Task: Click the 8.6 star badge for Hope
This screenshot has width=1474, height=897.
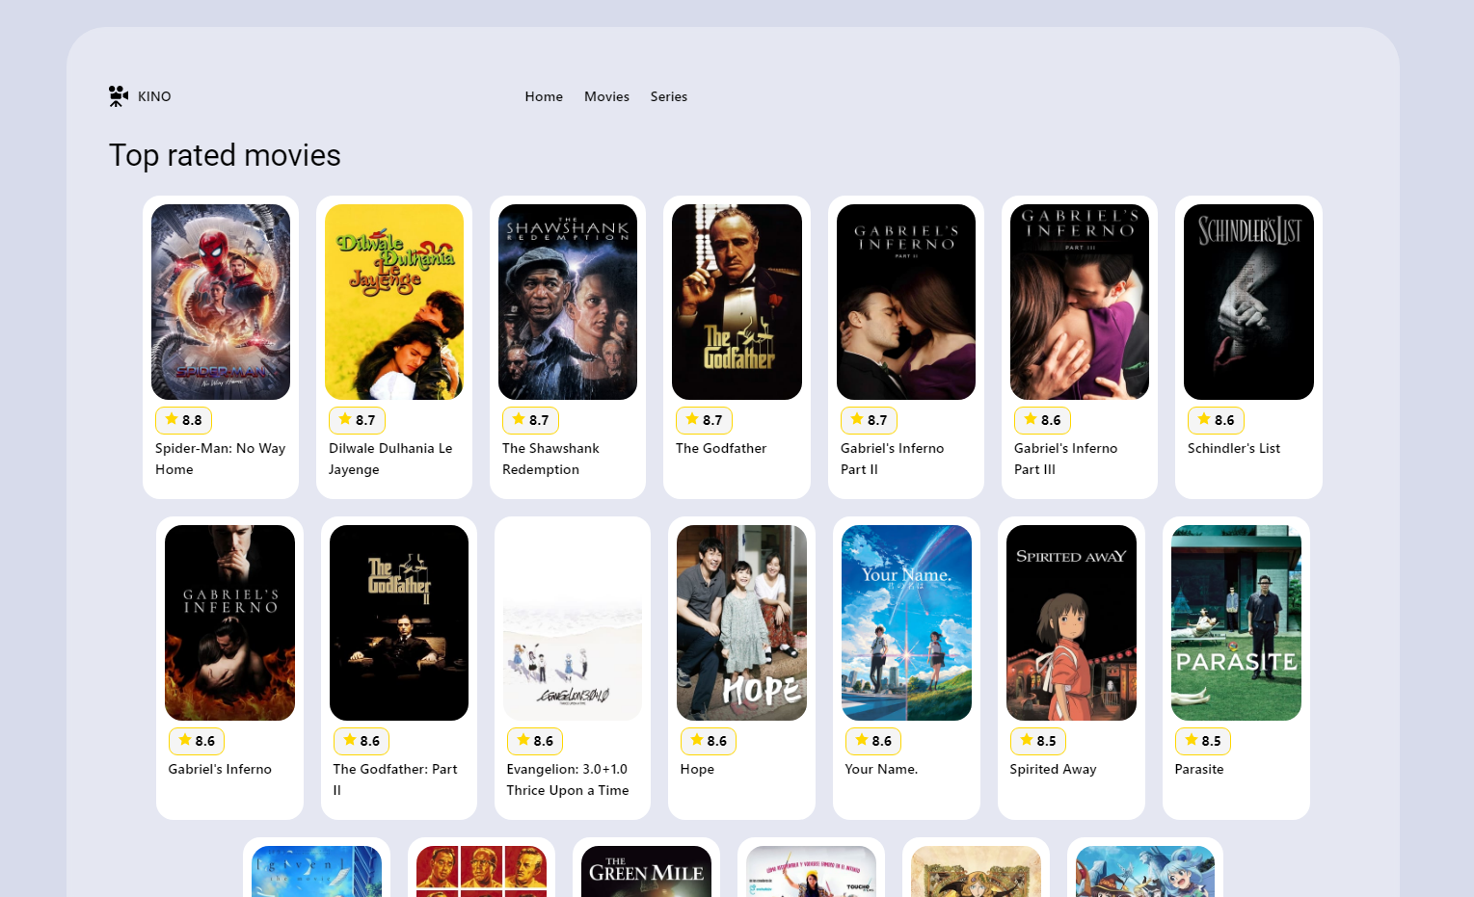Action: click(709, 741)
